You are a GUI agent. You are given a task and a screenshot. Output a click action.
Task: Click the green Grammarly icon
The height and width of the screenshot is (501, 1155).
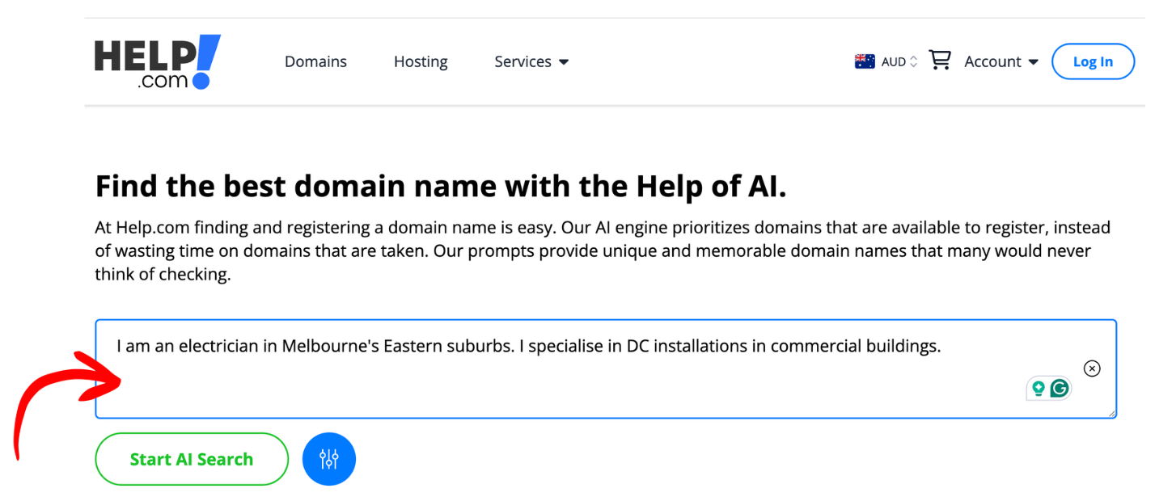tap(1060, 389)
